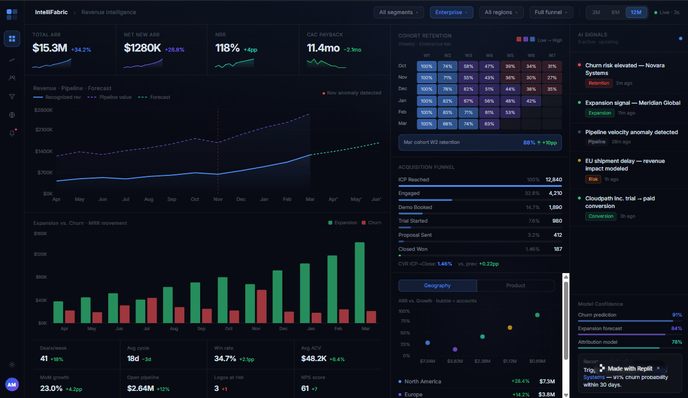The image size is (688, 398).
Task: Open the accounts people icon in the sidebar
Action: coord(11,78)
